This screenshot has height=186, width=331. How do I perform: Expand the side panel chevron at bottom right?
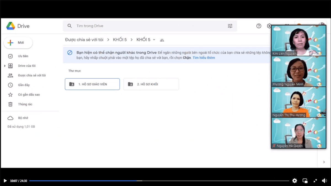pos(324,162)
